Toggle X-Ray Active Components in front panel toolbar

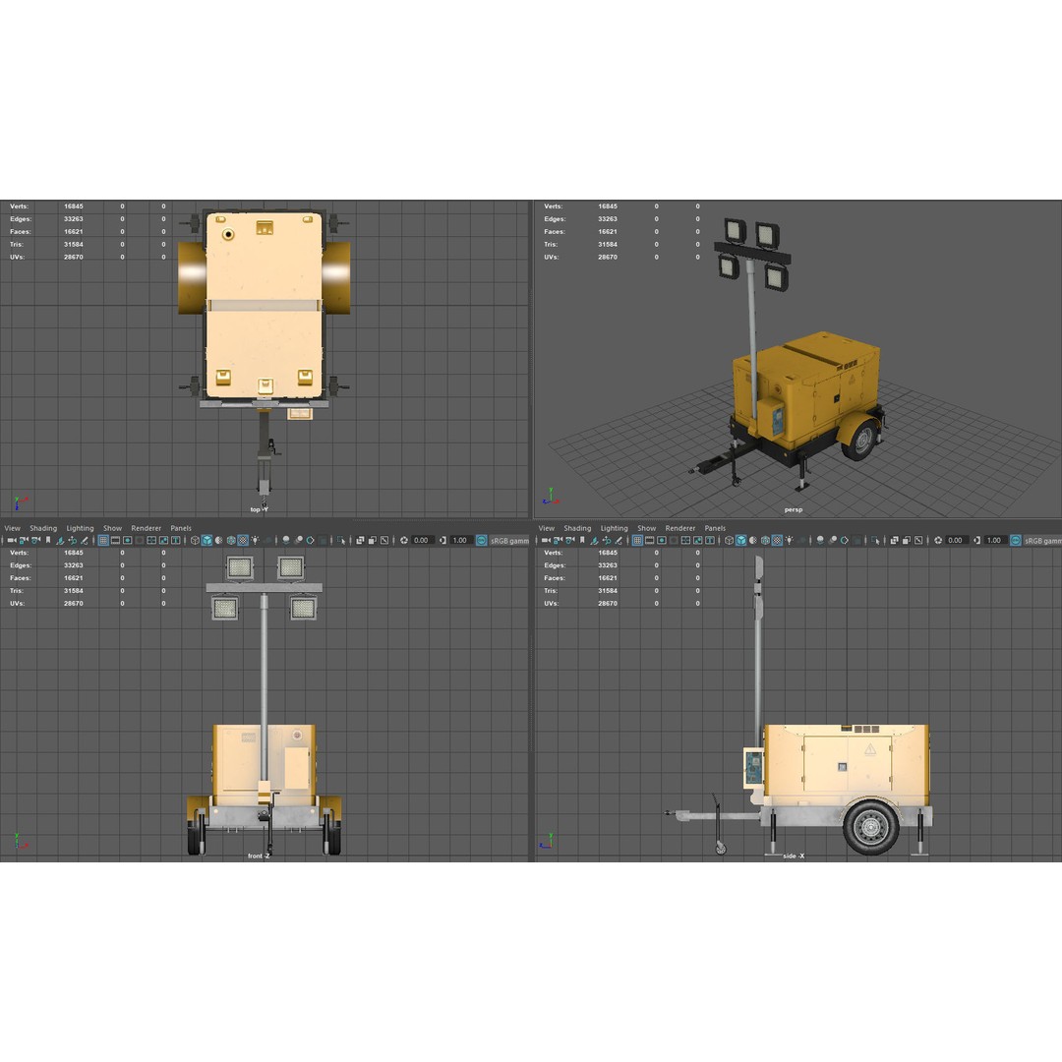click(x=373, y=540)
